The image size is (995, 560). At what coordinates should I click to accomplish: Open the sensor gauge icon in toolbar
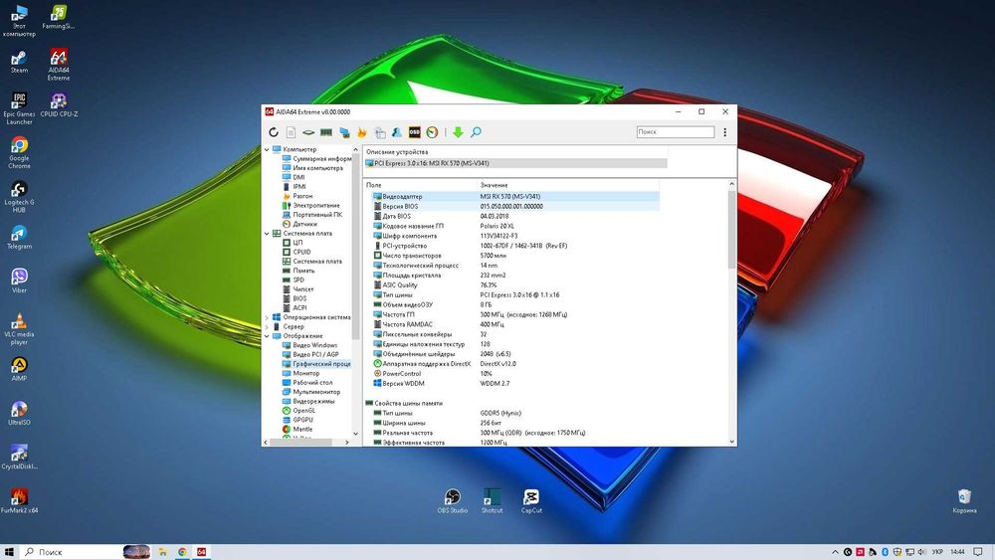point(432,132)
